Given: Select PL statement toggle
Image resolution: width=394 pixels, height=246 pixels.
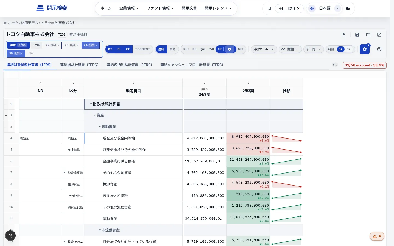Looking at the screenshot, I should 119,49.
